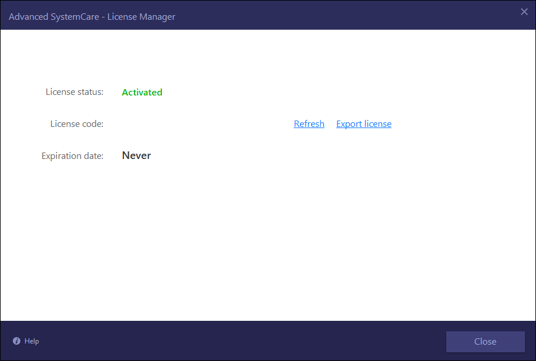This screenshot has height=361, width=536.
Task: Click the Refresh link
Action: click(x=309, y=123)
